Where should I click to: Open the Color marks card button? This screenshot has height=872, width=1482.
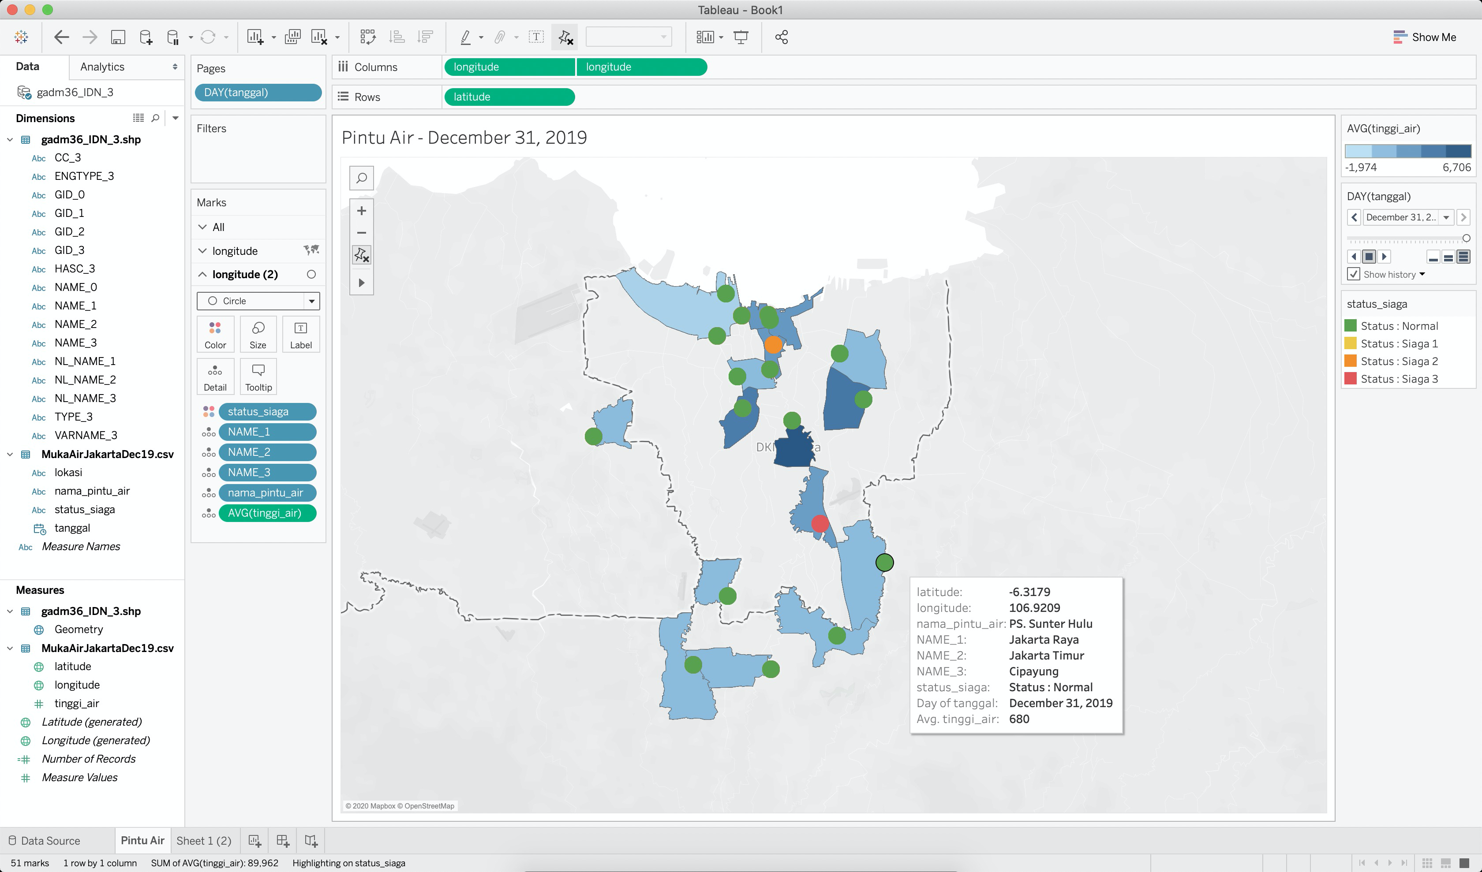pyautogui.click(x=215, y=334)
